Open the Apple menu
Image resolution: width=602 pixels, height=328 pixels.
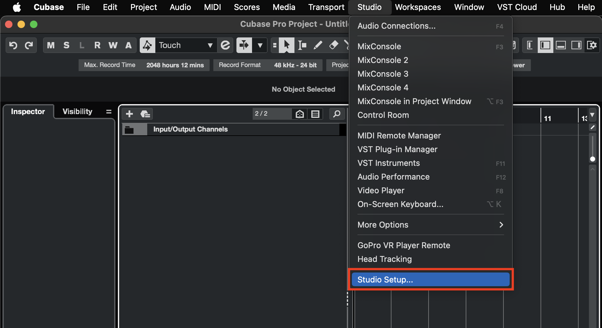(x=17, y=7)
